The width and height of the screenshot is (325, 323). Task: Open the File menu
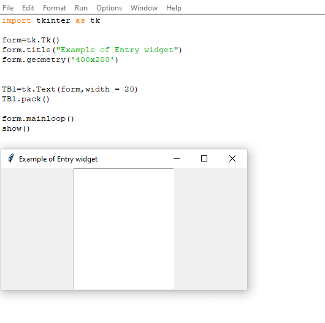[x=8, y=8]
